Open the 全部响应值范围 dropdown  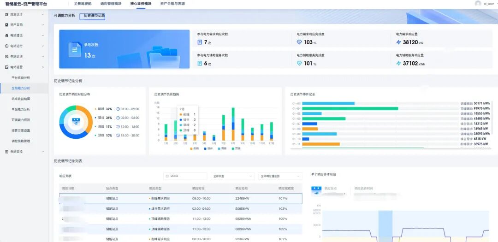pos(280,176)
